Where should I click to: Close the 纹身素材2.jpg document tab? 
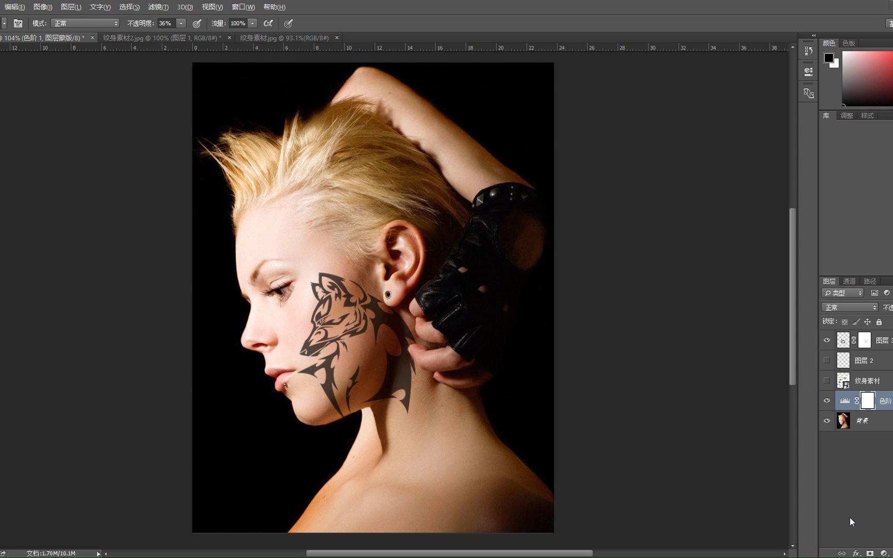coord(229,38)
